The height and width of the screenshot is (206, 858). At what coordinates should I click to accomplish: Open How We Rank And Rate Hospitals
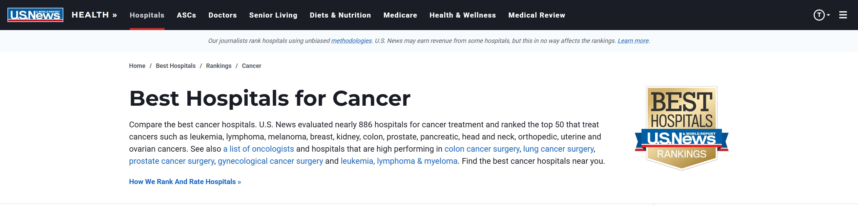point(185,182)
